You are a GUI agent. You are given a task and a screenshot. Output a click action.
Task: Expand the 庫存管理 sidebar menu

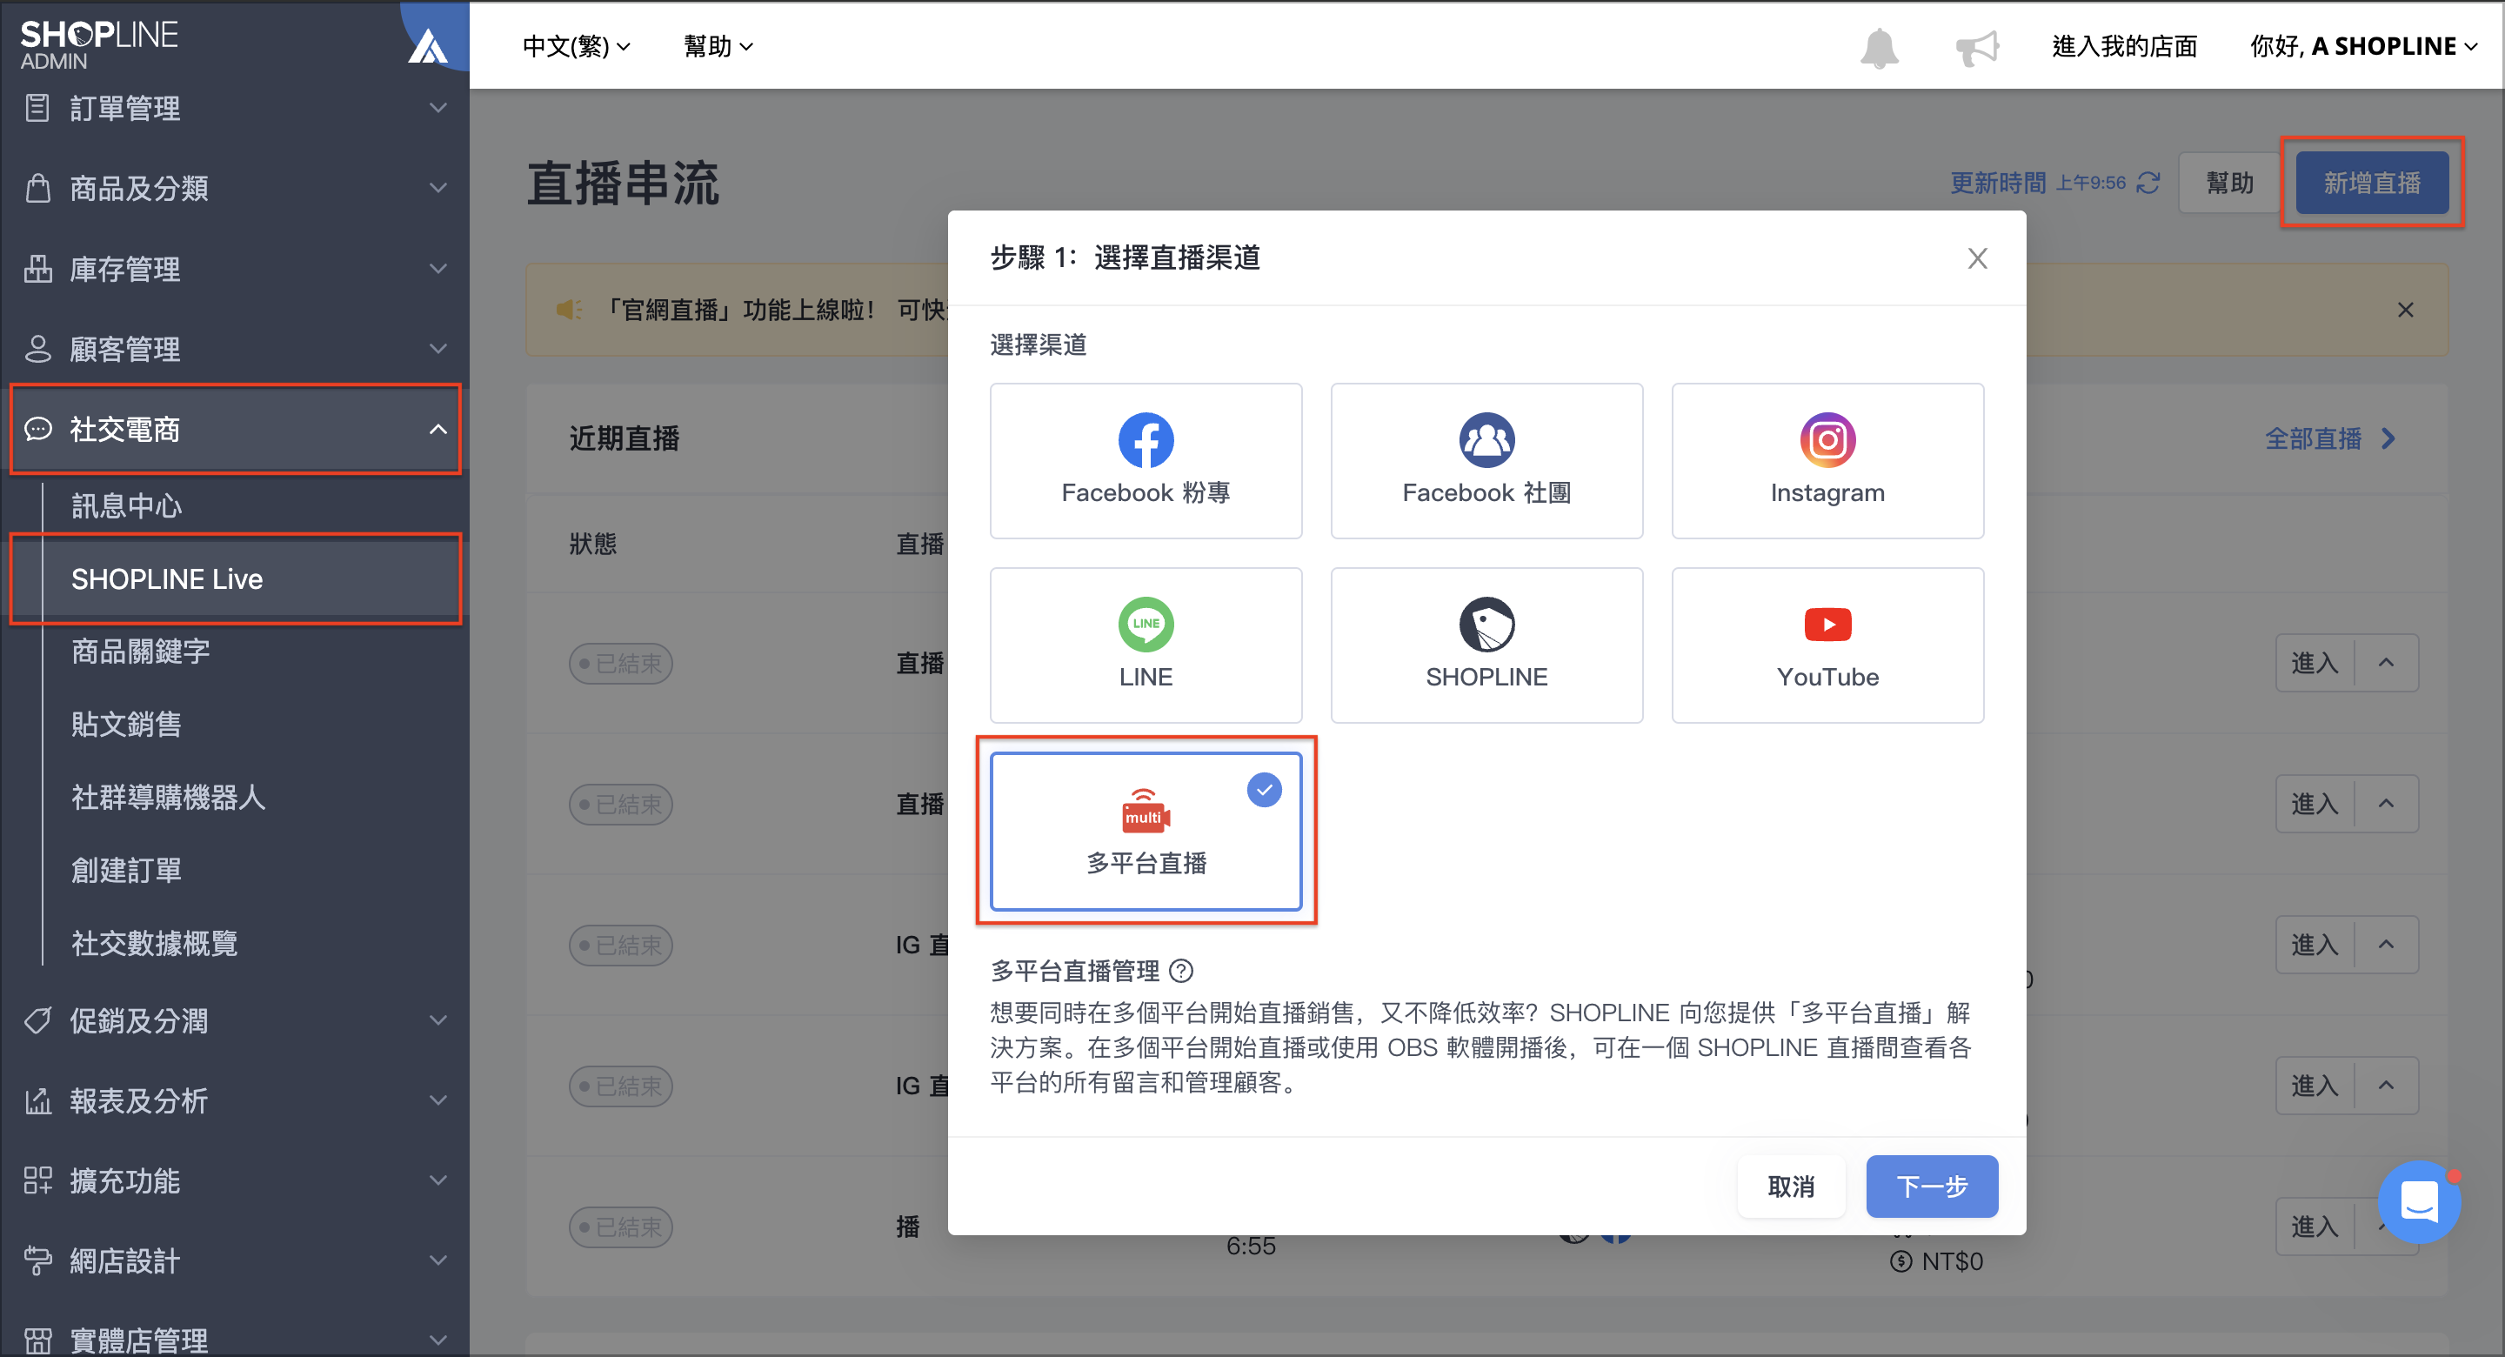click(234, 269)
